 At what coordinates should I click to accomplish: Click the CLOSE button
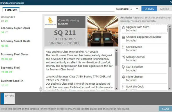pyautogui.click(x=165, y=109)
